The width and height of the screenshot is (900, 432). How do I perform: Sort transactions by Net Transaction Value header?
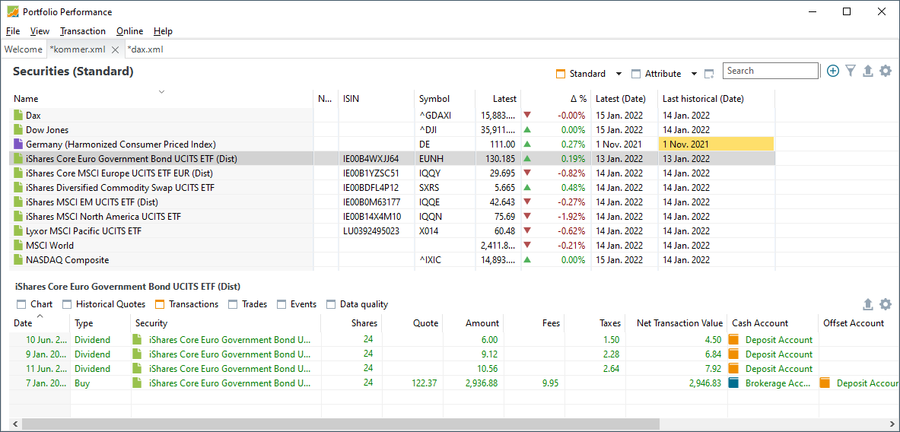click(676, 323)
